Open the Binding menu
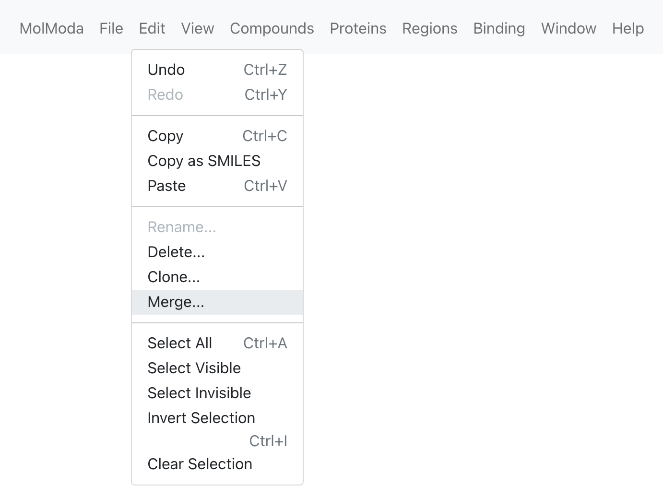Screen dimensions: 663x497 (x=499, y=28)
